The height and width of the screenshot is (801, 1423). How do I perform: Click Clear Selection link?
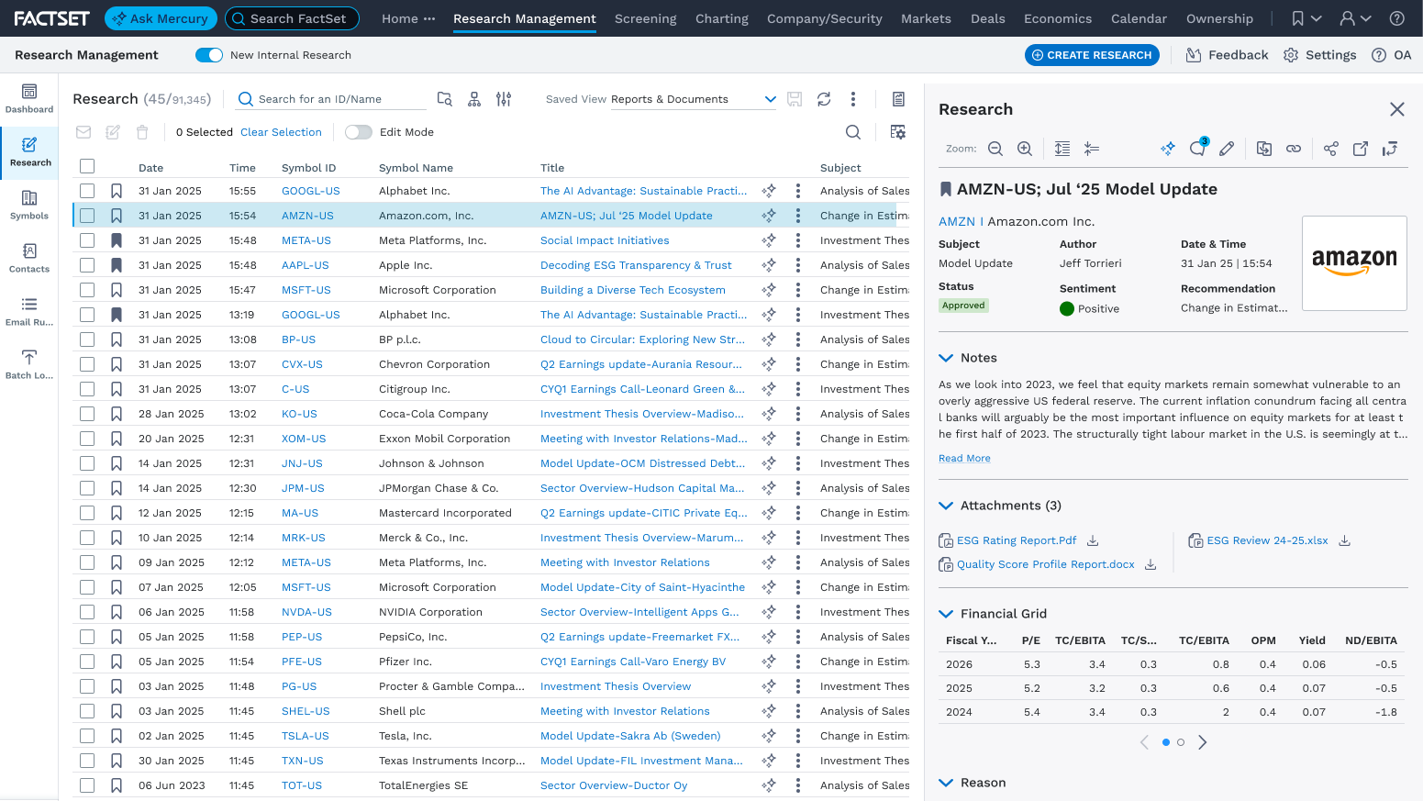(281, 132)
